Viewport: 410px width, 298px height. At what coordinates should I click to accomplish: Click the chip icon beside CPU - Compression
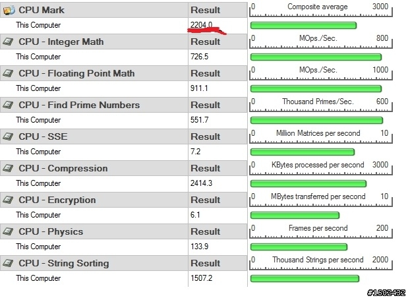point(8,168)
